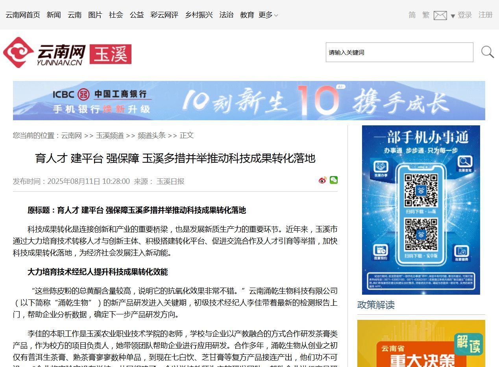Select 彩云网评 in top navigation

[x=164, y=15]
